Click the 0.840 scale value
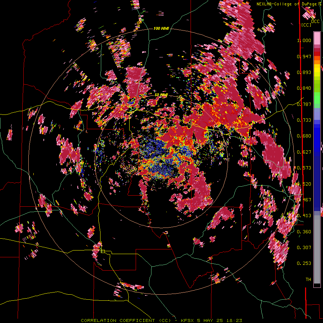This screenshot has height=323, width=323. click(304, 88)
